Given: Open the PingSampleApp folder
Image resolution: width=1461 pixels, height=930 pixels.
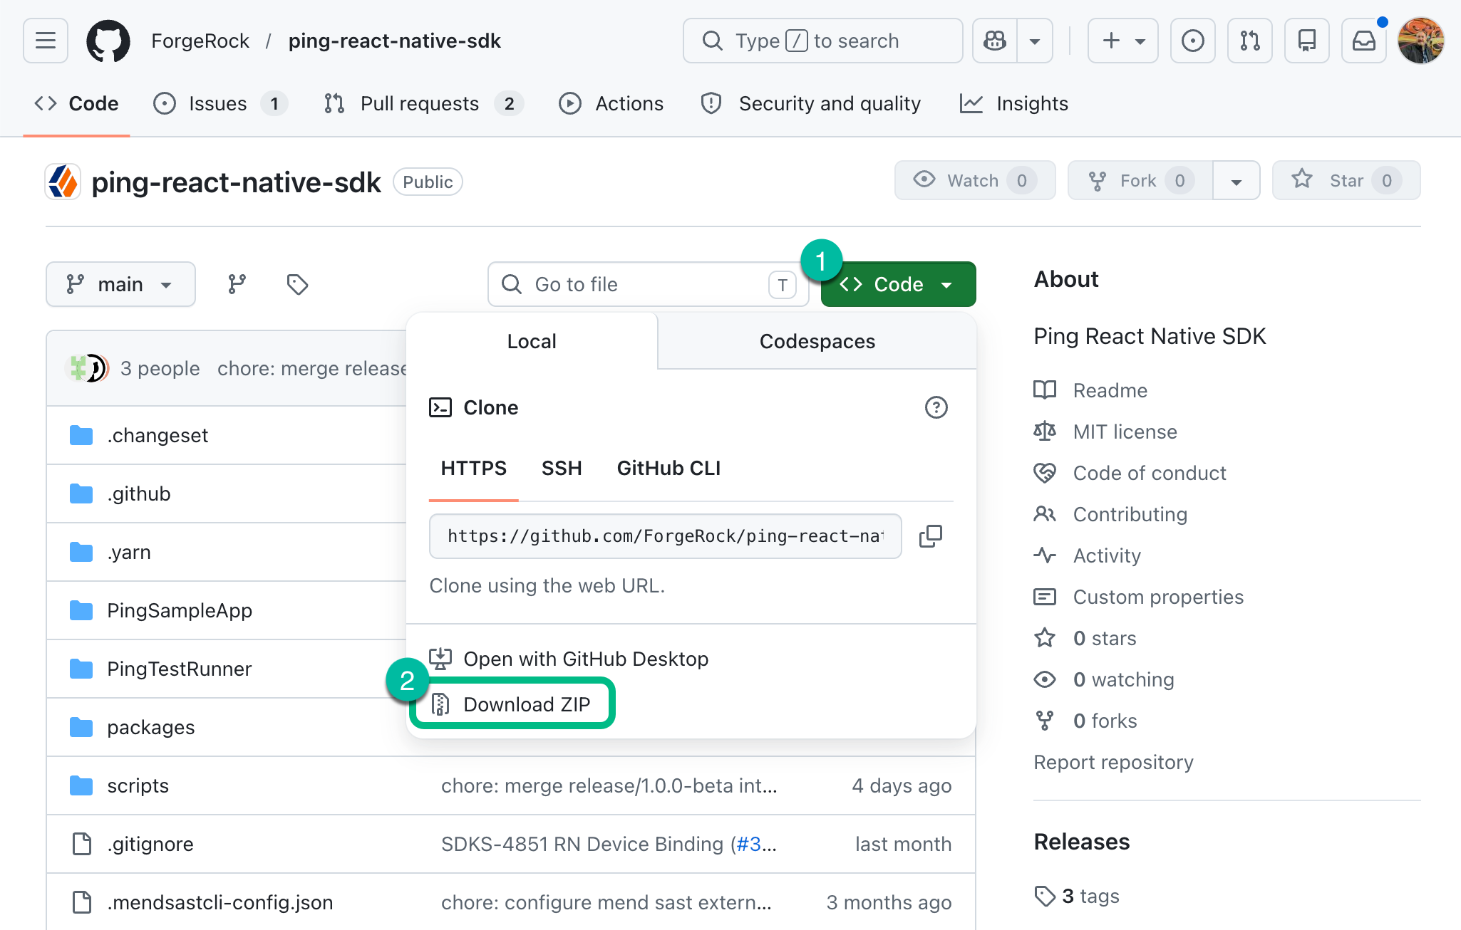Looking at the screenshot, I should (180, 610).
